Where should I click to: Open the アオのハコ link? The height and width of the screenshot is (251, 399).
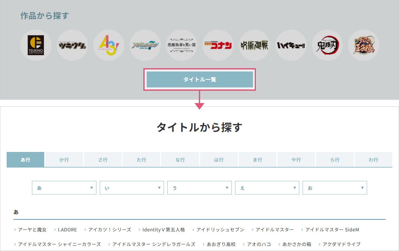[259, 244]
